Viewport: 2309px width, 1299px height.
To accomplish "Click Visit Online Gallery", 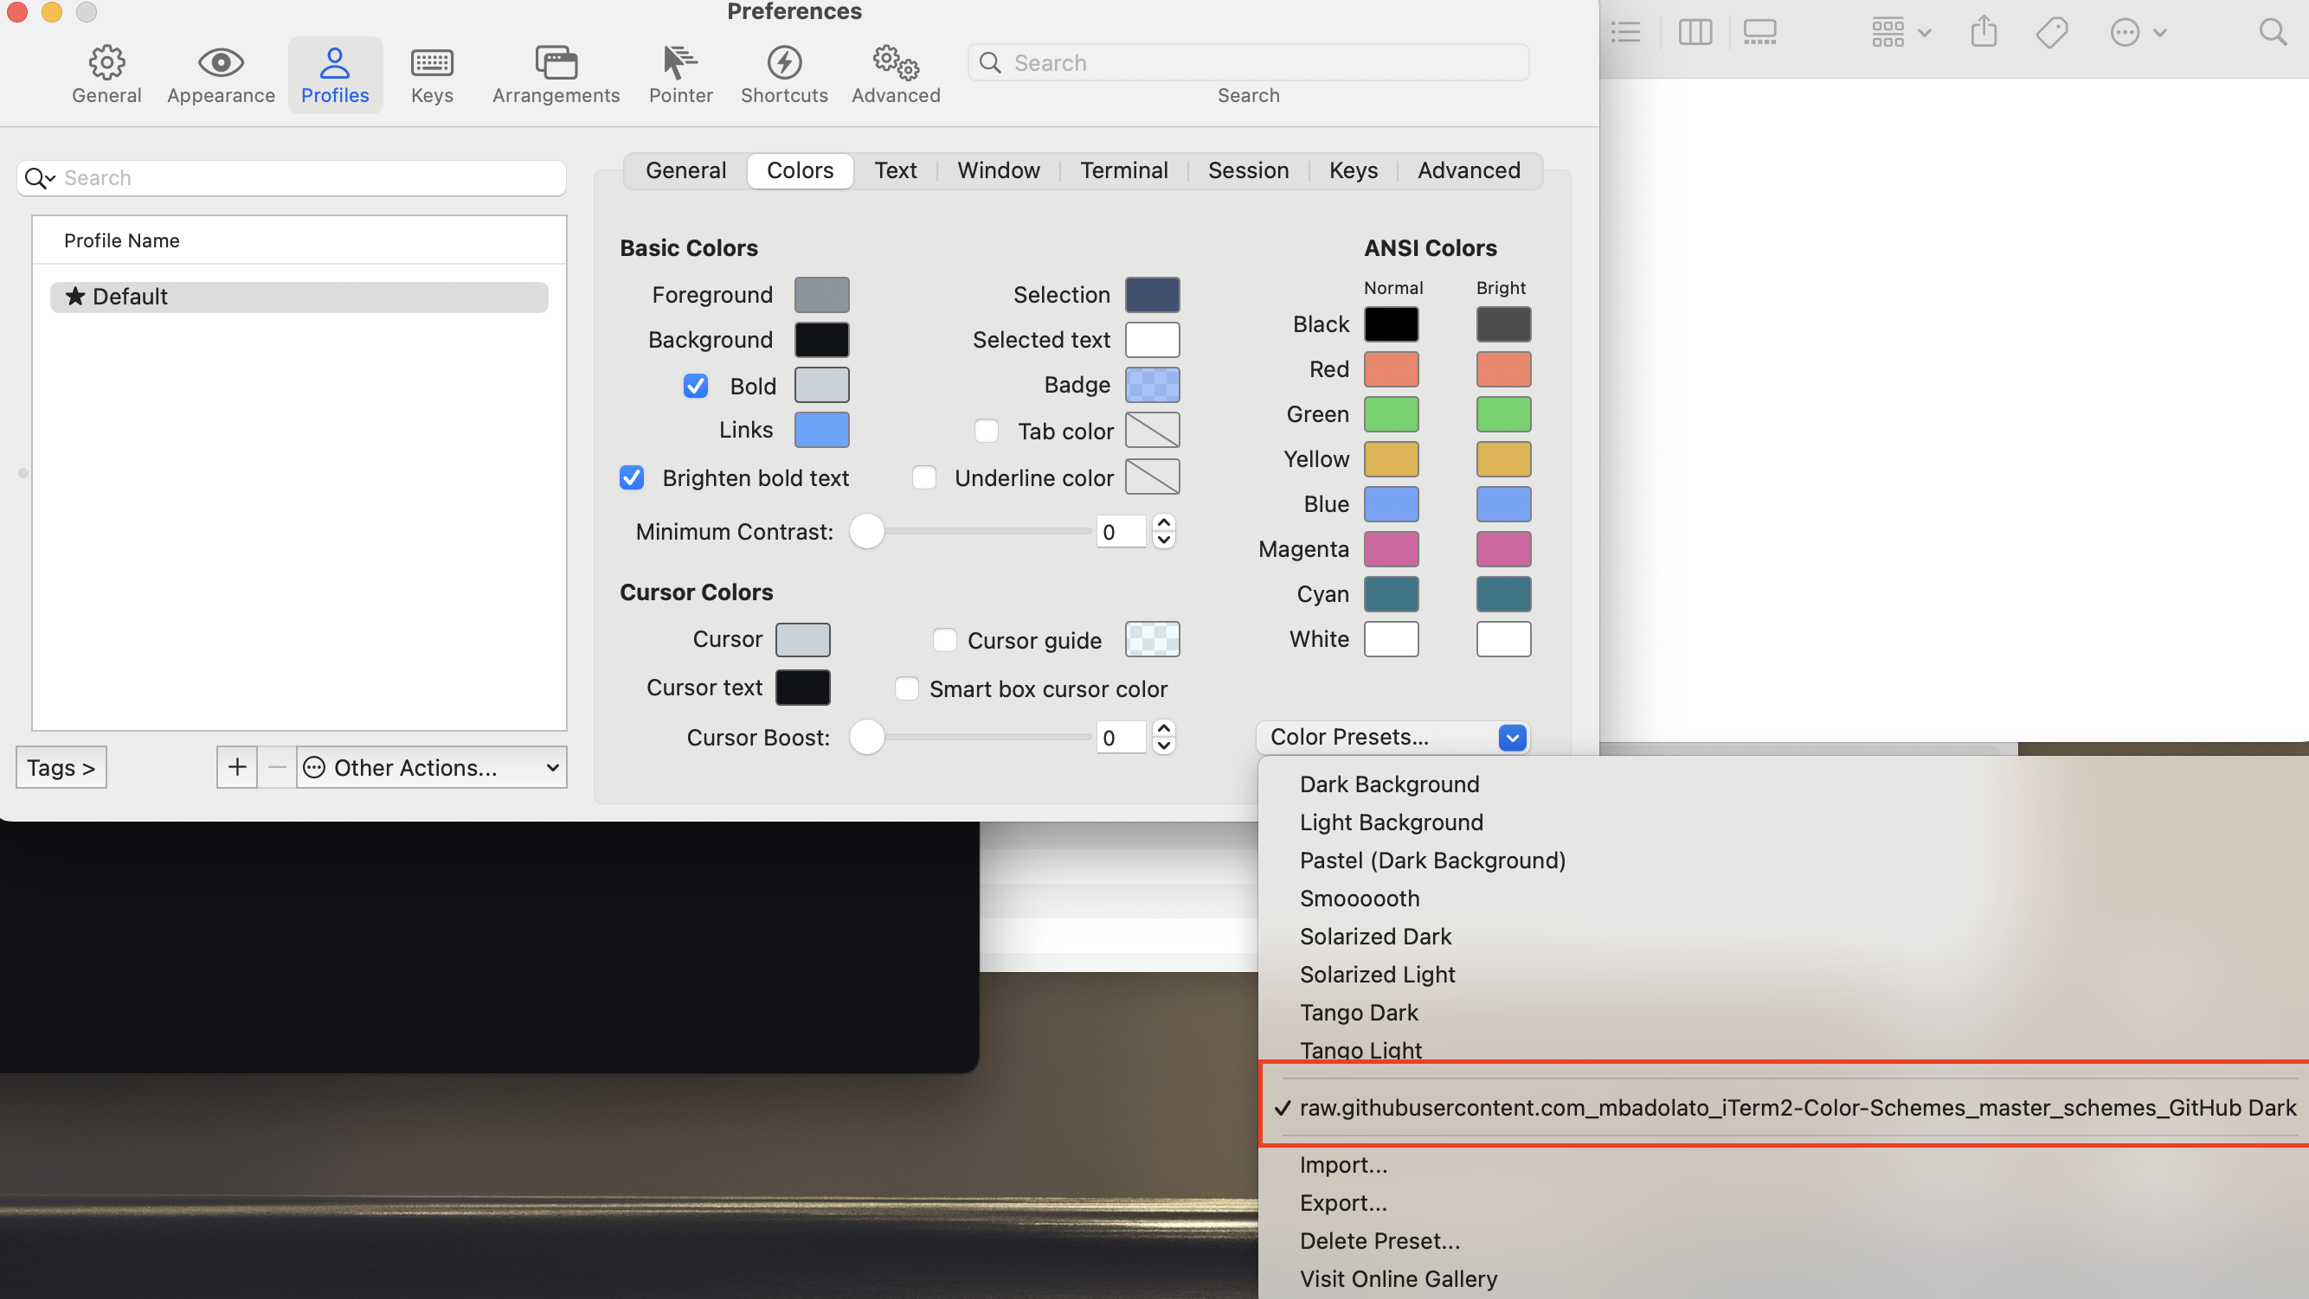I will 1399,1278.
